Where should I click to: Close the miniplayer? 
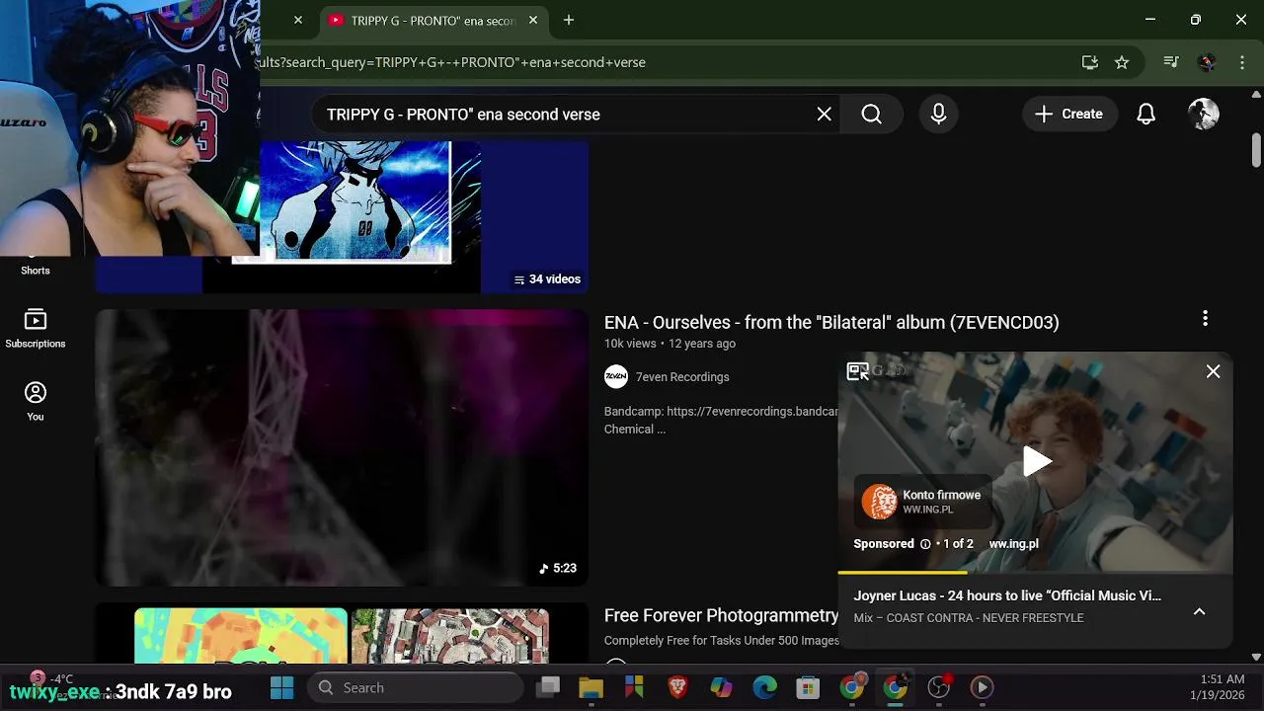1213,371
